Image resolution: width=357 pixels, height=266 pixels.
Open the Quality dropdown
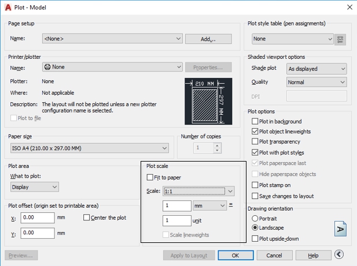[x=316, y=82]
